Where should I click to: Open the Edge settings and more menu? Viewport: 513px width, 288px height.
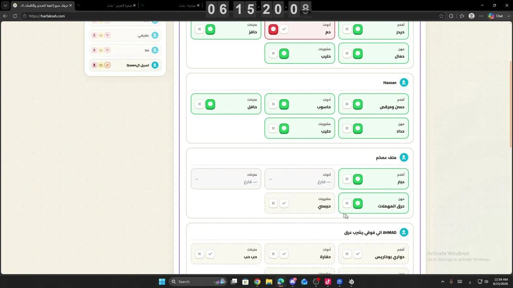[481, 16]
